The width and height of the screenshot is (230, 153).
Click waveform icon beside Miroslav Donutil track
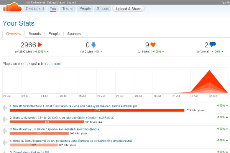5,142
